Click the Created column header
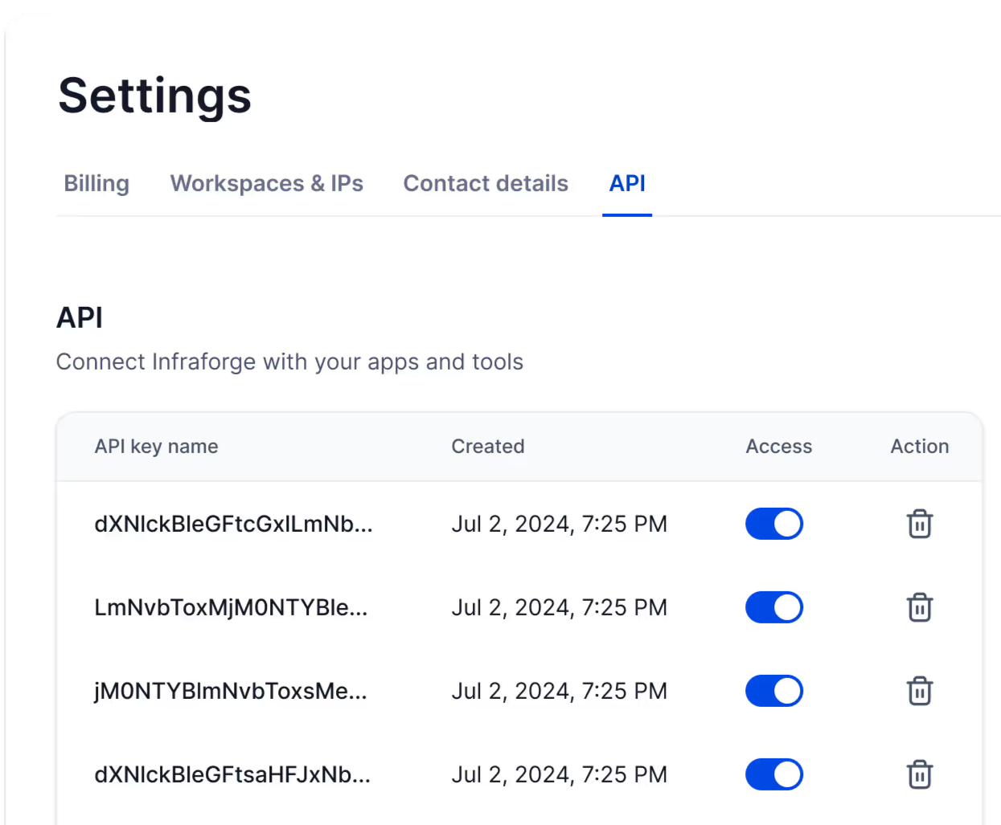Image resolution: width=1001 pixels, height=825 pixels. (488, 447)
